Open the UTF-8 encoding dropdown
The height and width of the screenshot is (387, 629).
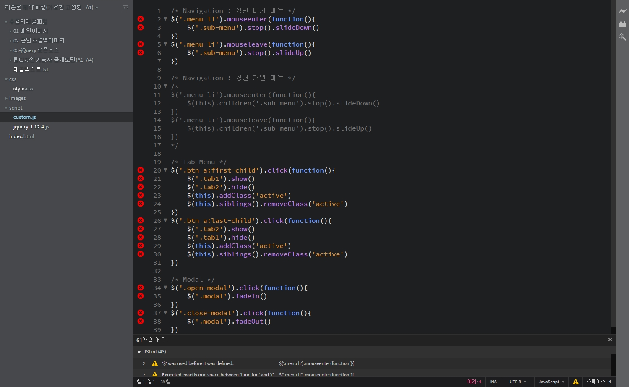[x=518, y=382]
